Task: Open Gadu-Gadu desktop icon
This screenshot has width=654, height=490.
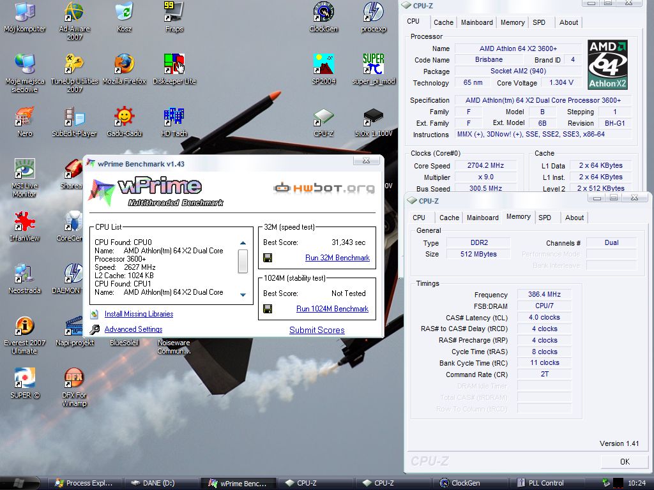Action: click(125, 122)
